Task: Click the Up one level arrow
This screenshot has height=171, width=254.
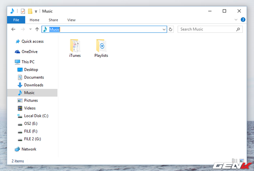Action: click(x=37, y=29)
